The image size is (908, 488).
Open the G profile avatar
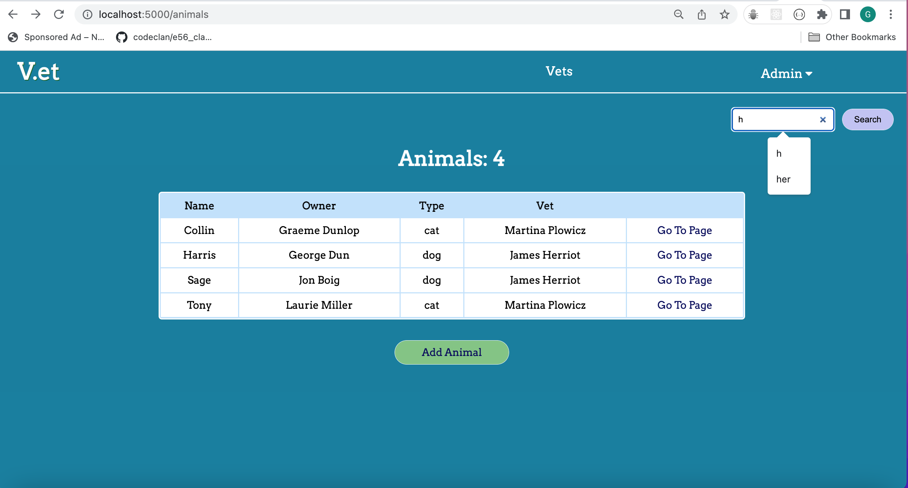868,14
